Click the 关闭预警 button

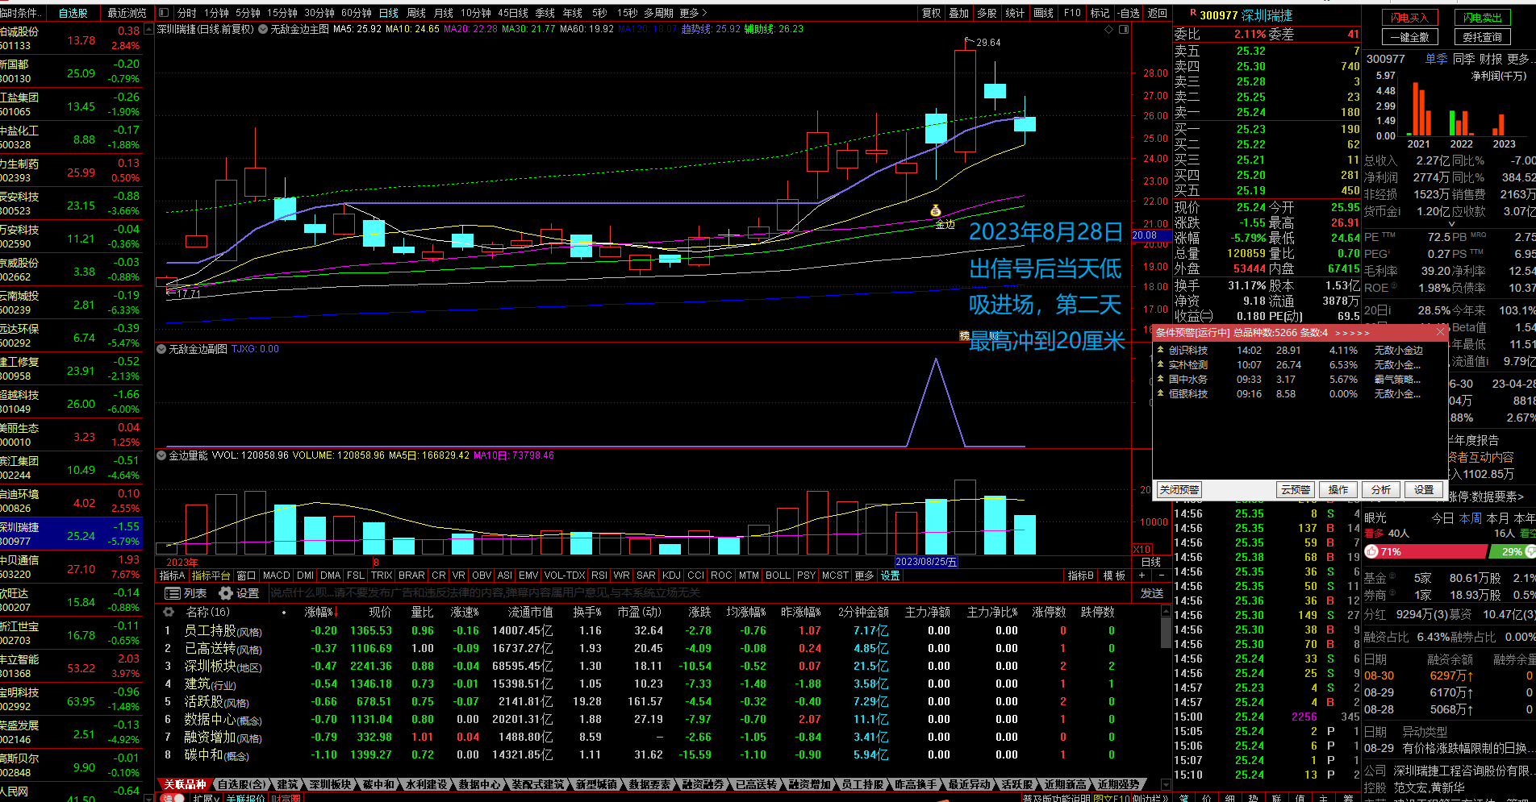[x=1179, y=490]
